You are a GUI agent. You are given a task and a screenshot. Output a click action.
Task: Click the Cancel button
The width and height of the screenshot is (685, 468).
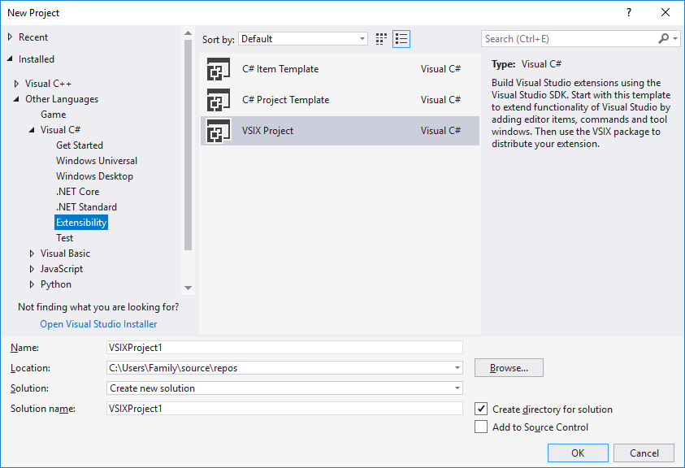point(644,453)
